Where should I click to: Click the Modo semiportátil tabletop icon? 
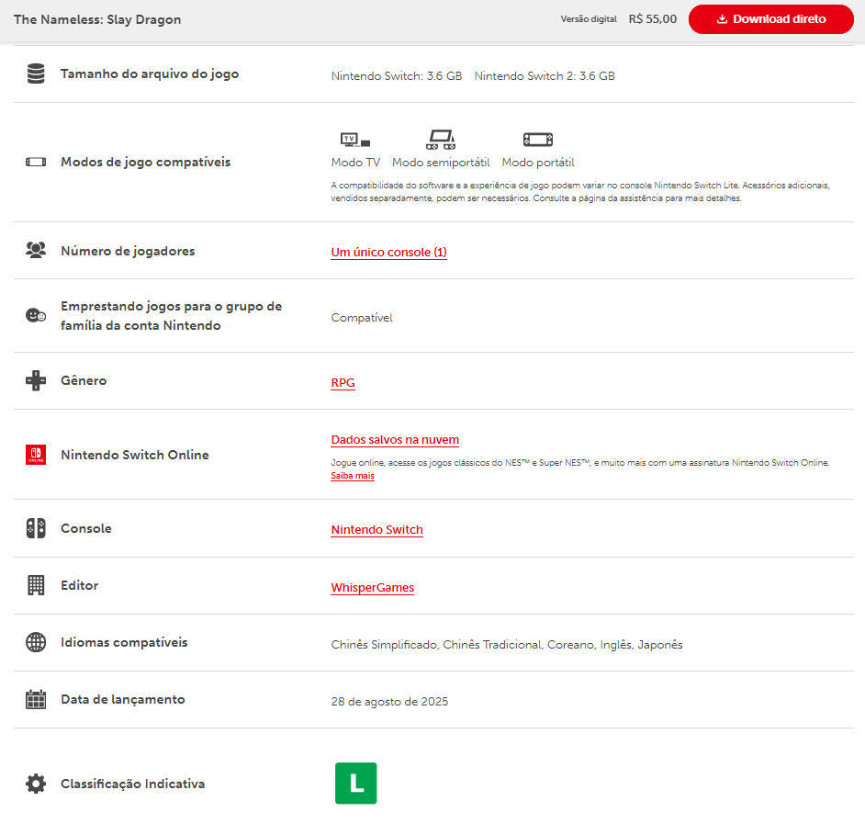click(441, 140)
